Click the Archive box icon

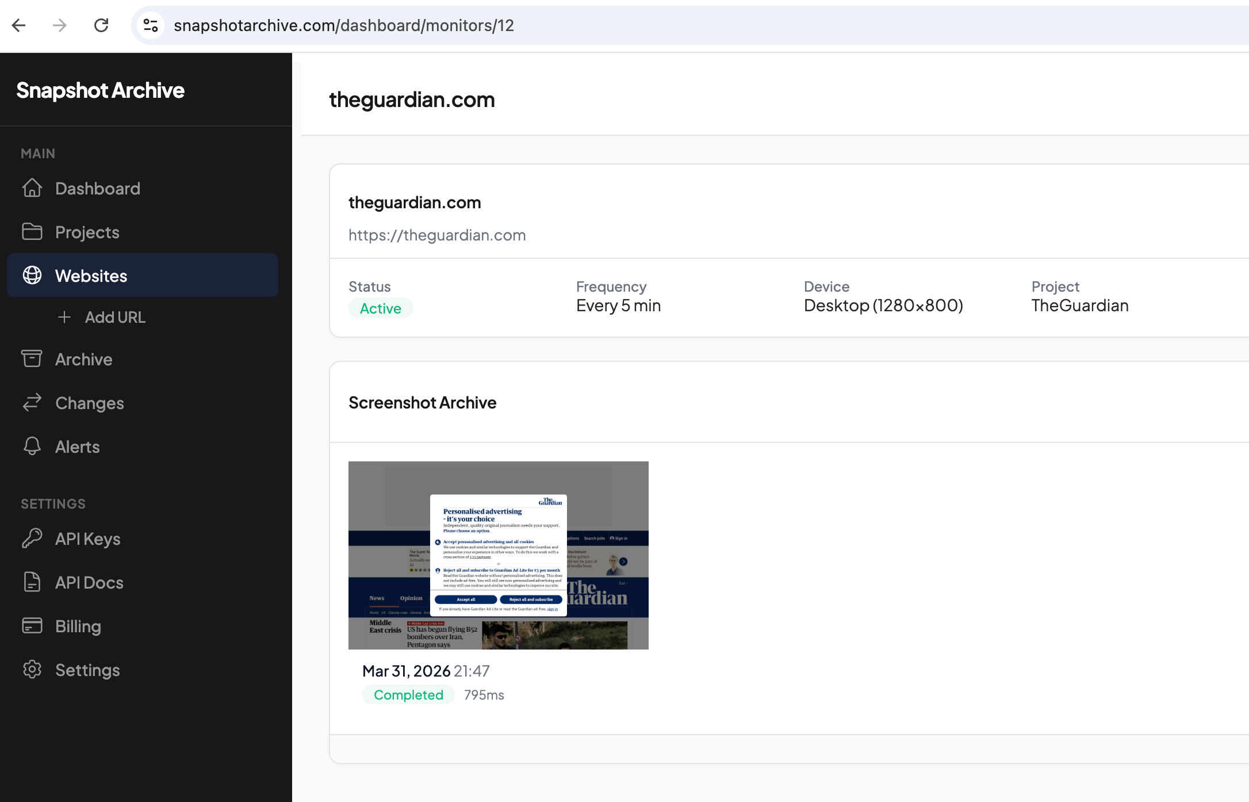click(32, 359)
